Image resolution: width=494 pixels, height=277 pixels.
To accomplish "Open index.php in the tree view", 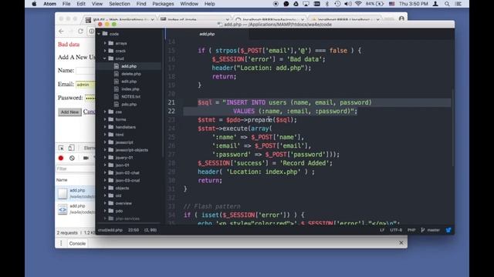I will pos(130,89).
